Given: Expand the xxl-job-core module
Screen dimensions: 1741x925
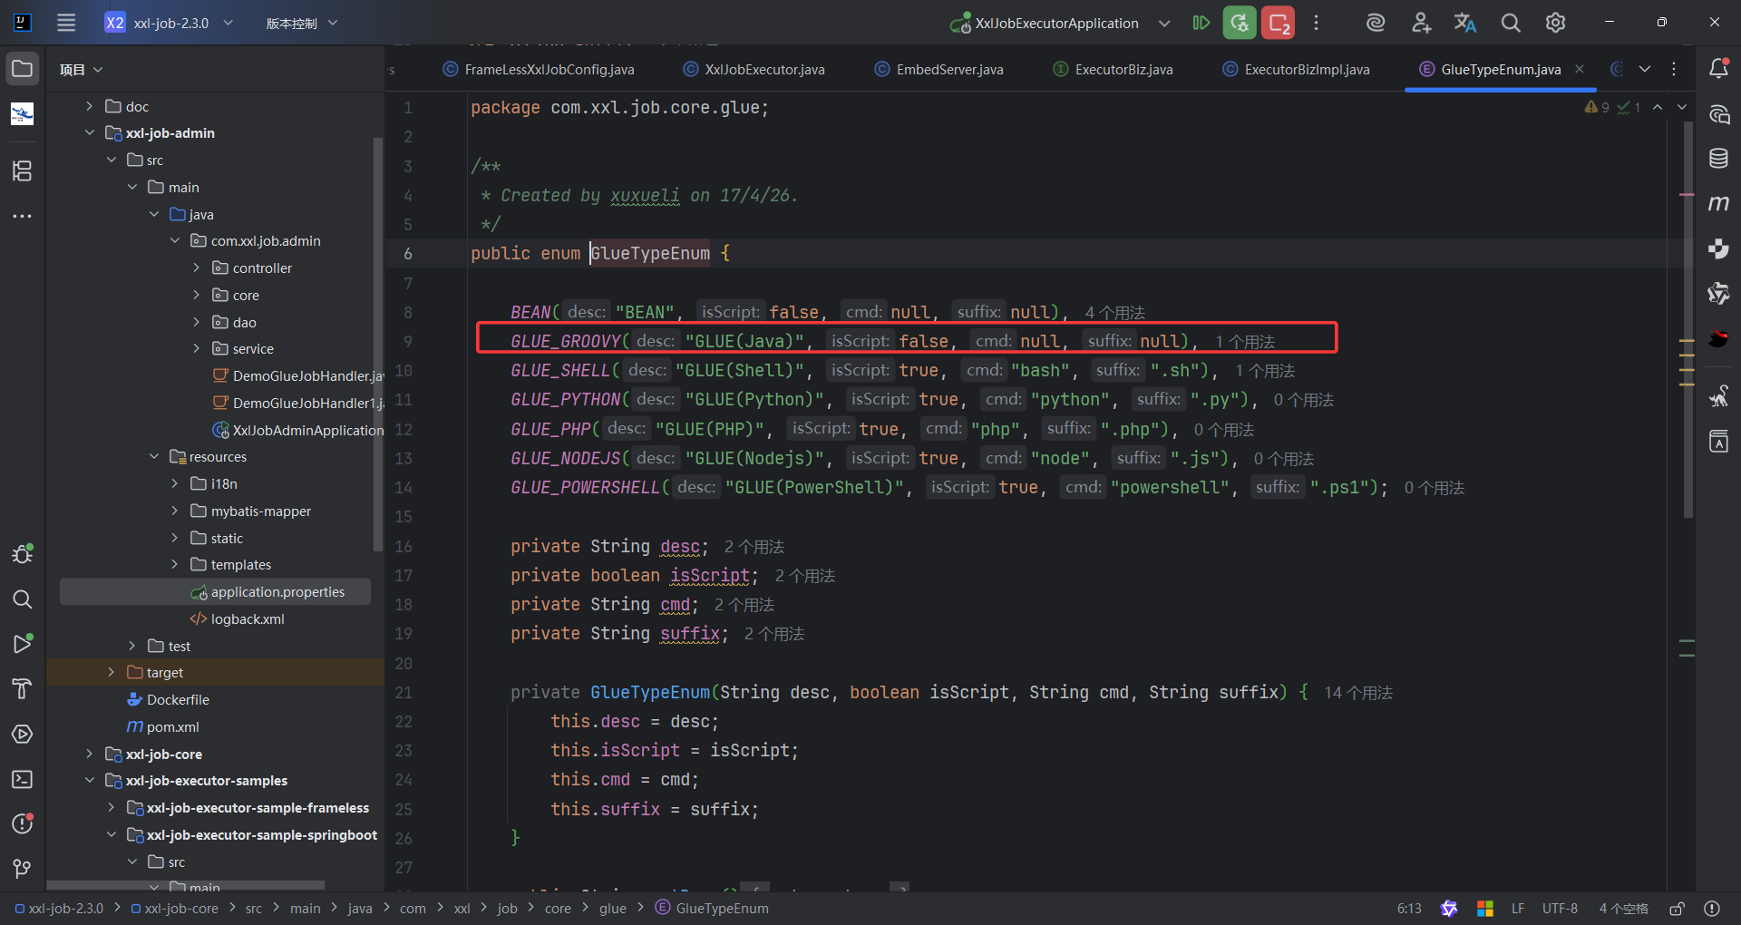Looking at the screenshot, I should (89, 754).
